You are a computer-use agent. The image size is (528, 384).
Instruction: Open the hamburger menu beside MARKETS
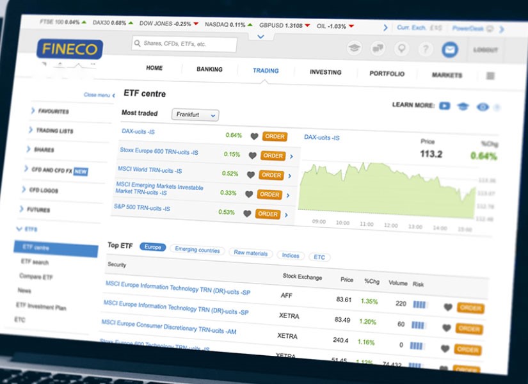(490, 76)
